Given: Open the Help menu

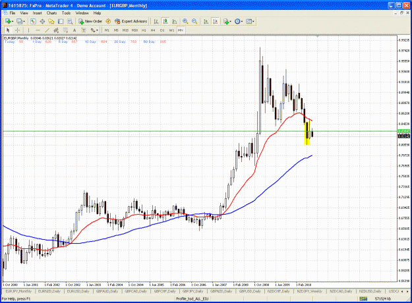Looking at the screenshot, I should 97,13.
